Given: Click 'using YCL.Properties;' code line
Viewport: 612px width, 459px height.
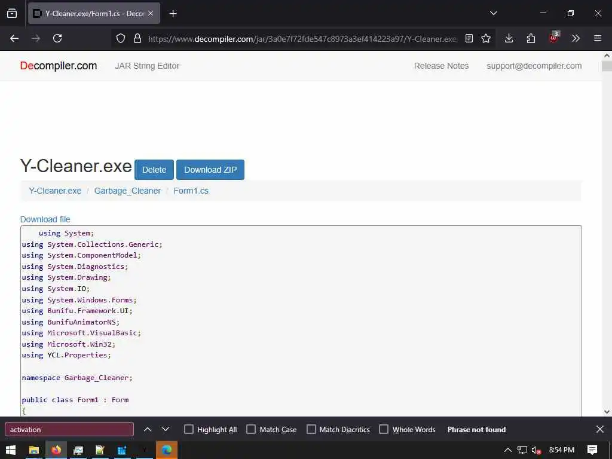Looking at the screenshot, I should coord(66,355).
